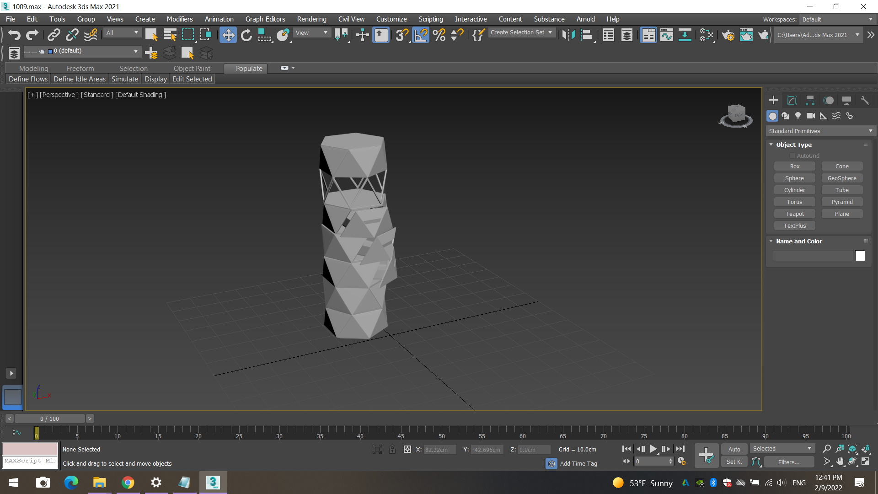Click the Teapot primitive button
The image size is (878, 494).
pyautogui.click(x=794, y=214)
